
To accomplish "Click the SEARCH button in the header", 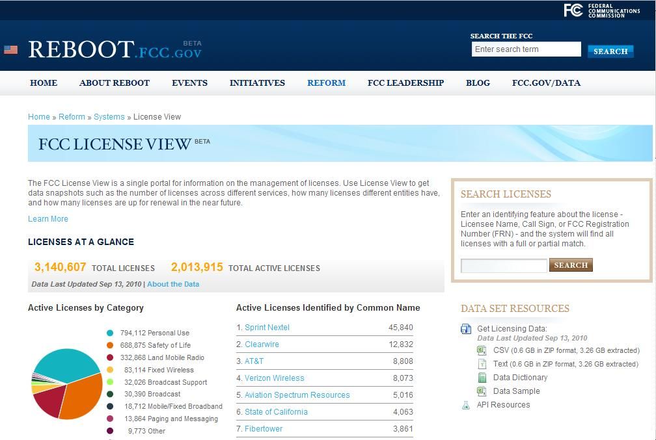I will click(x=610, y=51).
